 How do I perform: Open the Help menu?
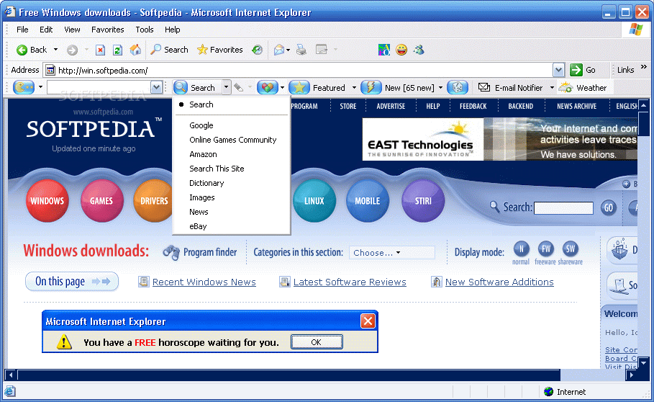coord(172,30)
